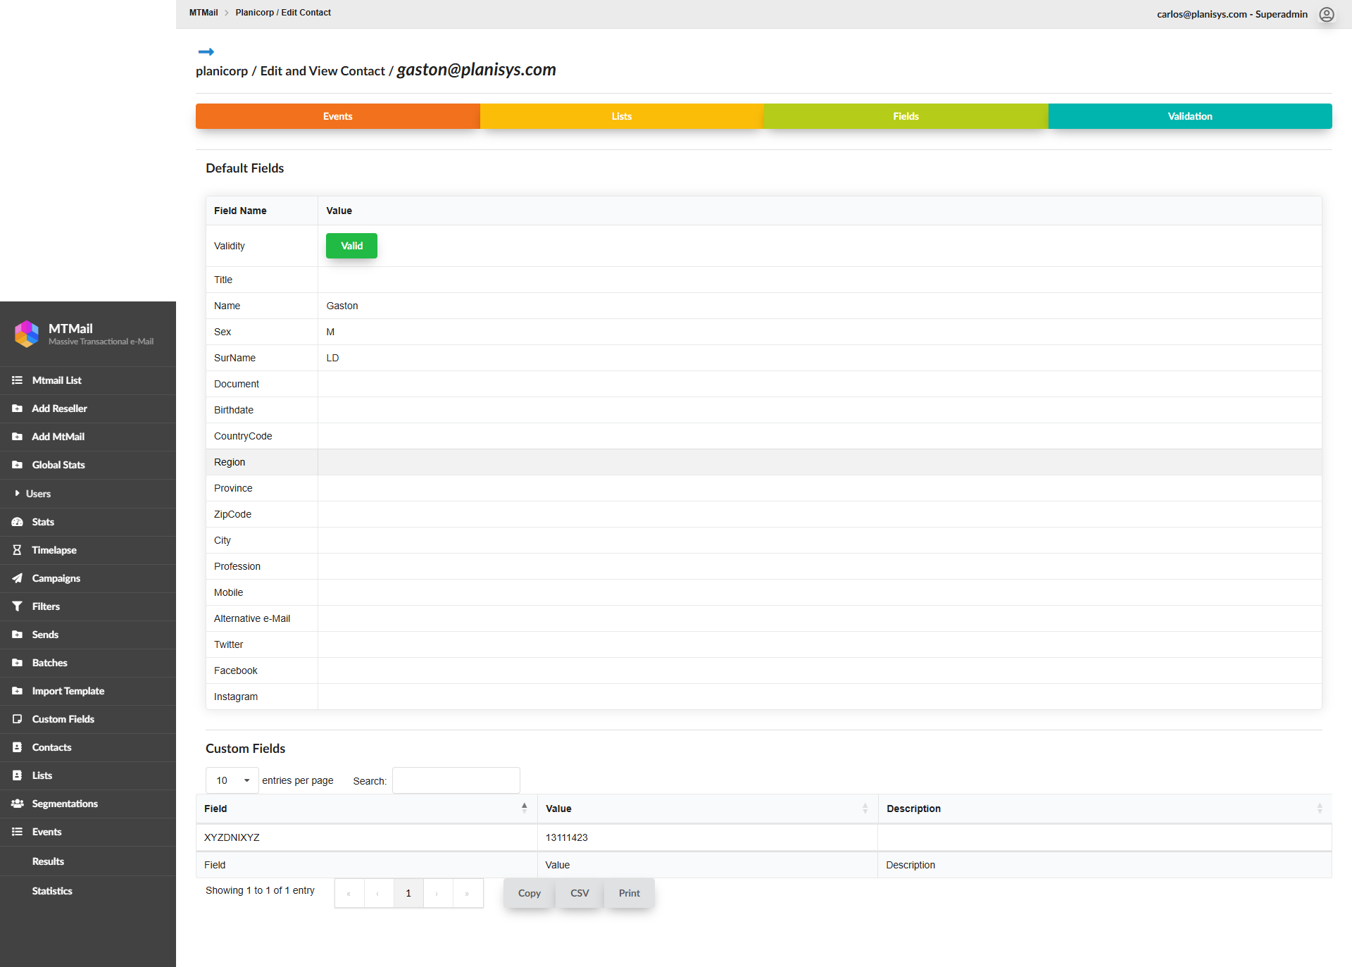This screenshot has width=1352, height=967.
Task: Switch to the Validation tab
Action: pos(1189,116)
